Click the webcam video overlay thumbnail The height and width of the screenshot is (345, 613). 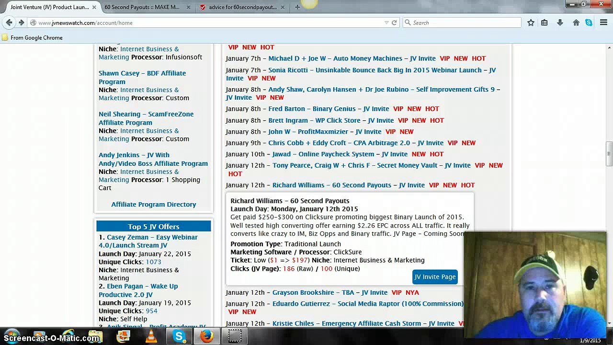point(534,285)
